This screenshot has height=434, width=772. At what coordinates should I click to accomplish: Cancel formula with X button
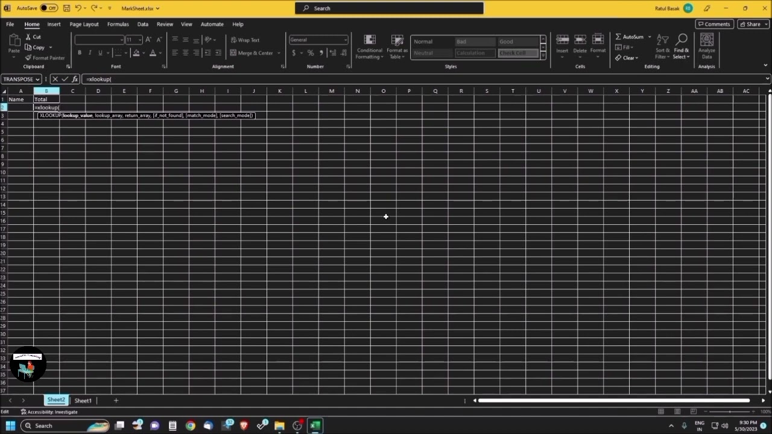(55, 79)
